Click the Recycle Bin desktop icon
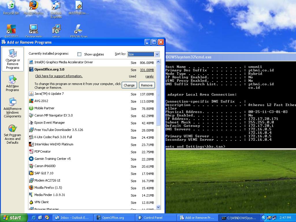 coord(11,8)
